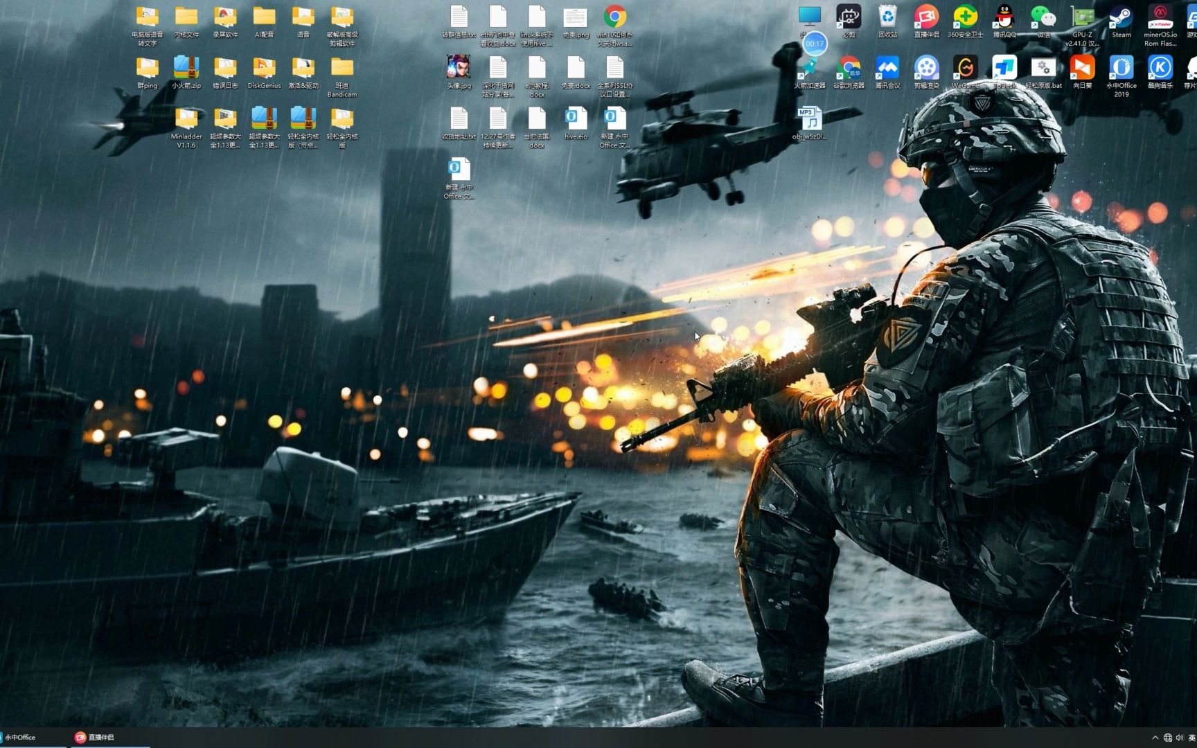
Task: Select the 录屏软件 folder
Action: pos(225,21)
